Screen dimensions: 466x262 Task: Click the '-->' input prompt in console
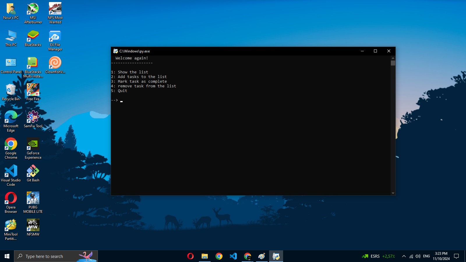(x=114, y=100)
